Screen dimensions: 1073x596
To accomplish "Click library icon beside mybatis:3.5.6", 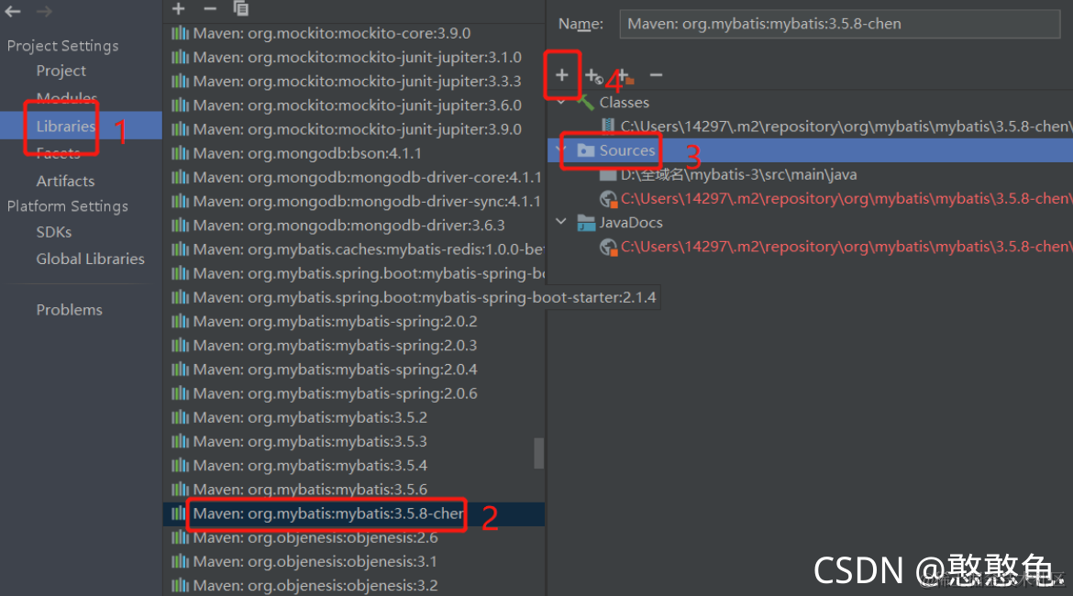I will [180, 490].
